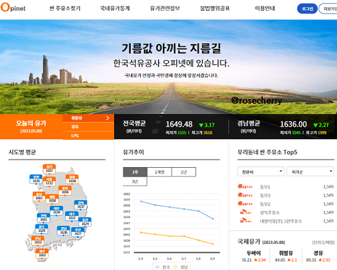The image size is (337, 270).
Task: Open the 저가순 sort dropdown
Action: (x=310, y=172)
